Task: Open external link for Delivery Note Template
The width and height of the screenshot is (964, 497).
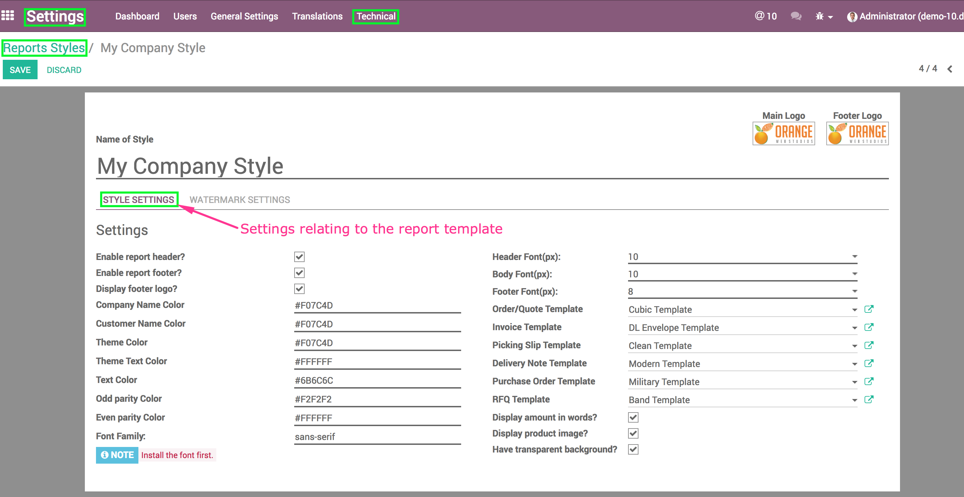Action: point(869,363)
